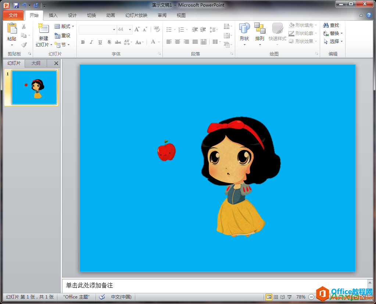Decrease list indent level
376x304 pixels.
(195, 29)
